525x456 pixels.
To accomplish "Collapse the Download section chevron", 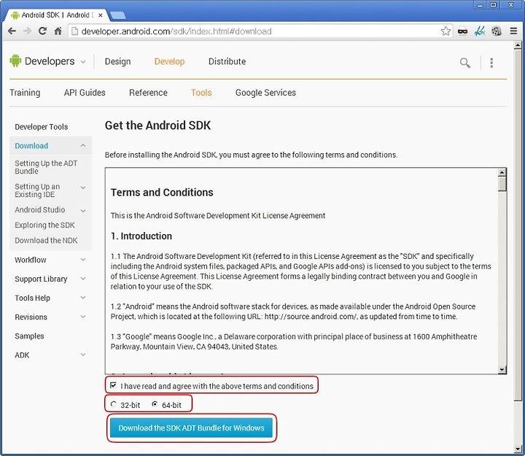I will tap(83, 145).
